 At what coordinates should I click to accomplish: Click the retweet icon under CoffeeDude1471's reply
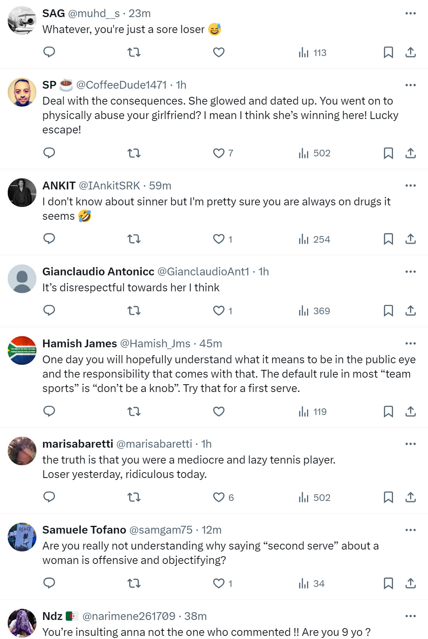(134, 153)
